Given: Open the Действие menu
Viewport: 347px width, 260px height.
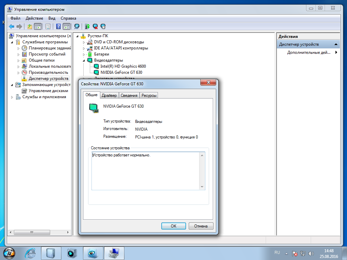Looking at the screenshot, I should point(34,18).
